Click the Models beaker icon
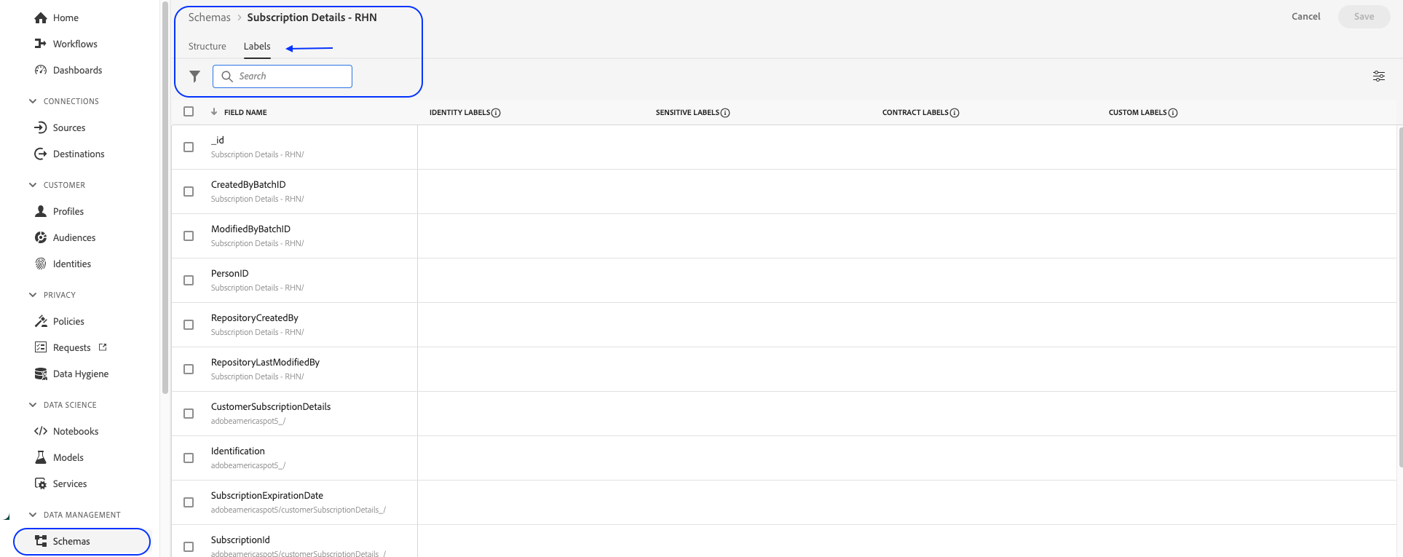This screenshot has width=1403, height=557. [x=41, y=457]
